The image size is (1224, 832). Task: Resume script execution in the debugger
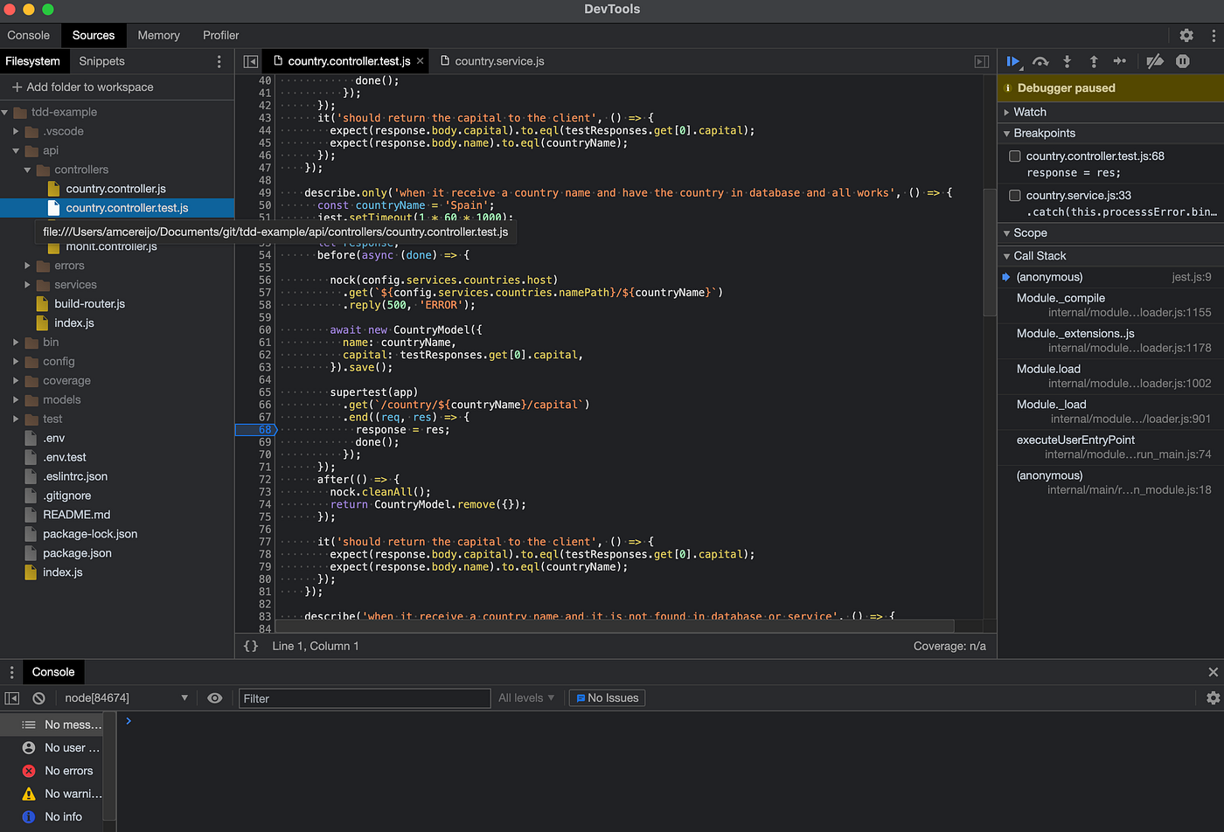pyautogui.click(x=1013, y=61)
